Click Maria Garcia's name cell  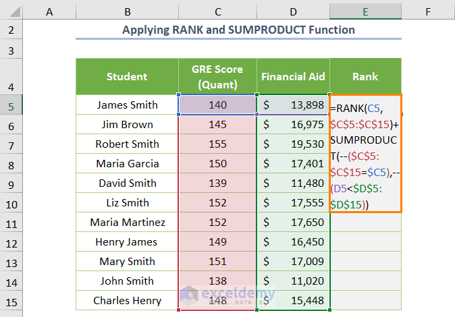point(127,164)
